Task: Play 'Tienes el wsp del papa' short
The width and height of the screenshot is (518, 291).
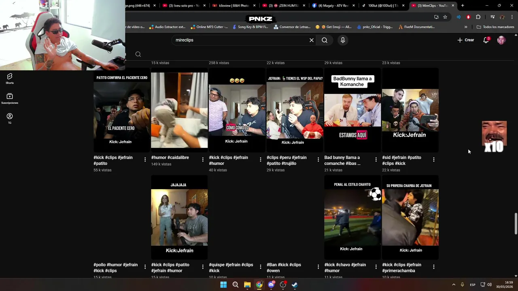Action: click(x=295, y=110)
